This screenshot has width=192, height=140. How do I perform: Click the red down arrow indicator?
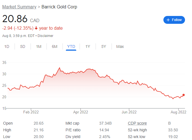click(x=36, y=28)
